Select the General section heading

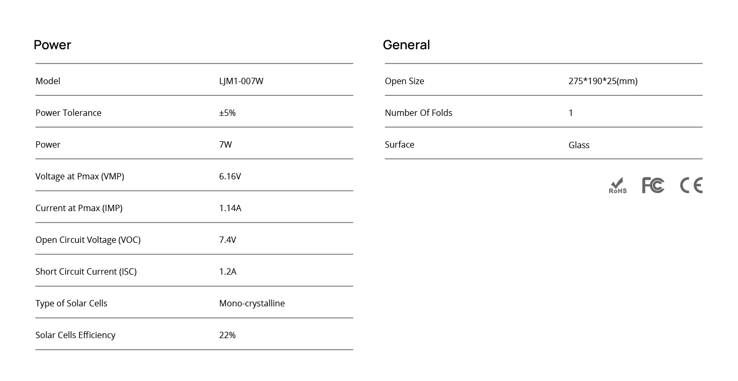pos(407,45)
